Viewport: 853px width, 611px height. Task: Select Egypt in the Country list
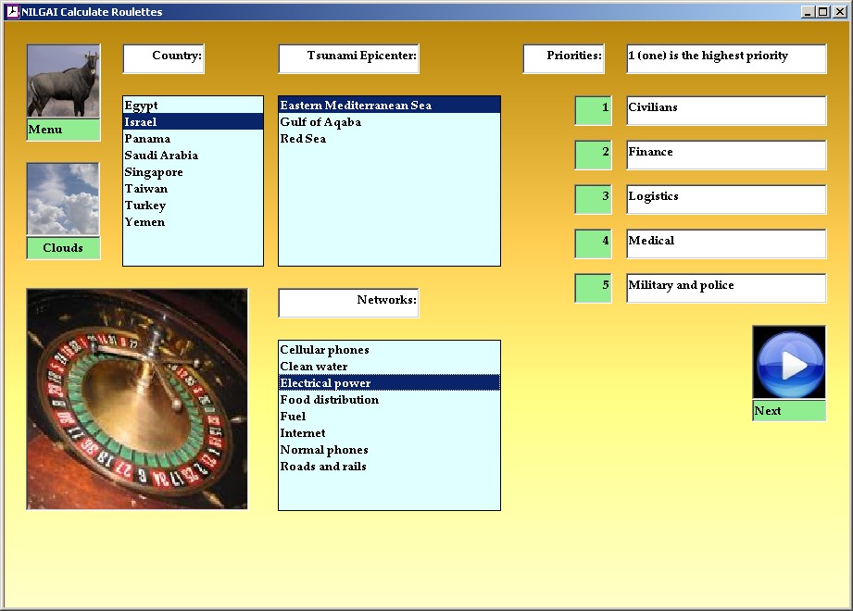(x=142, y=106)
